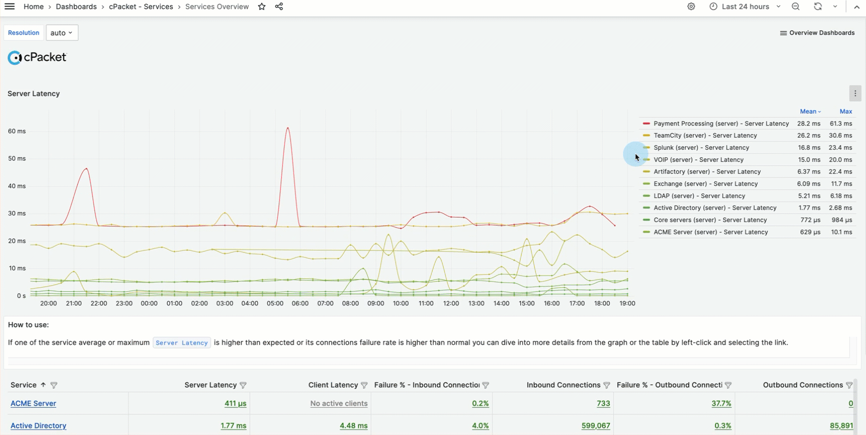Refresh the dashboard
The width and height of the screenshot is (866, 435).
818,7
